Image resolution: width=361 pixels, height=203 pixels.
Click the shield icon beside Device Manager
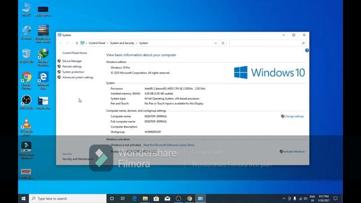point(59,61)
